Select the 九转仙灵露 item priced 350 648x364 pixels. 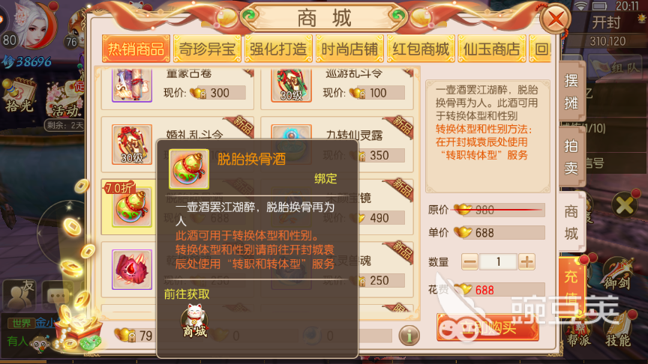(337, 144)
